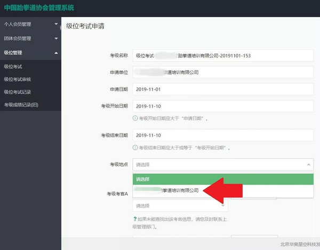Collapse 考级地点 dropdown via arrow icon
This screenshot has width=320, height=250.
309,165
